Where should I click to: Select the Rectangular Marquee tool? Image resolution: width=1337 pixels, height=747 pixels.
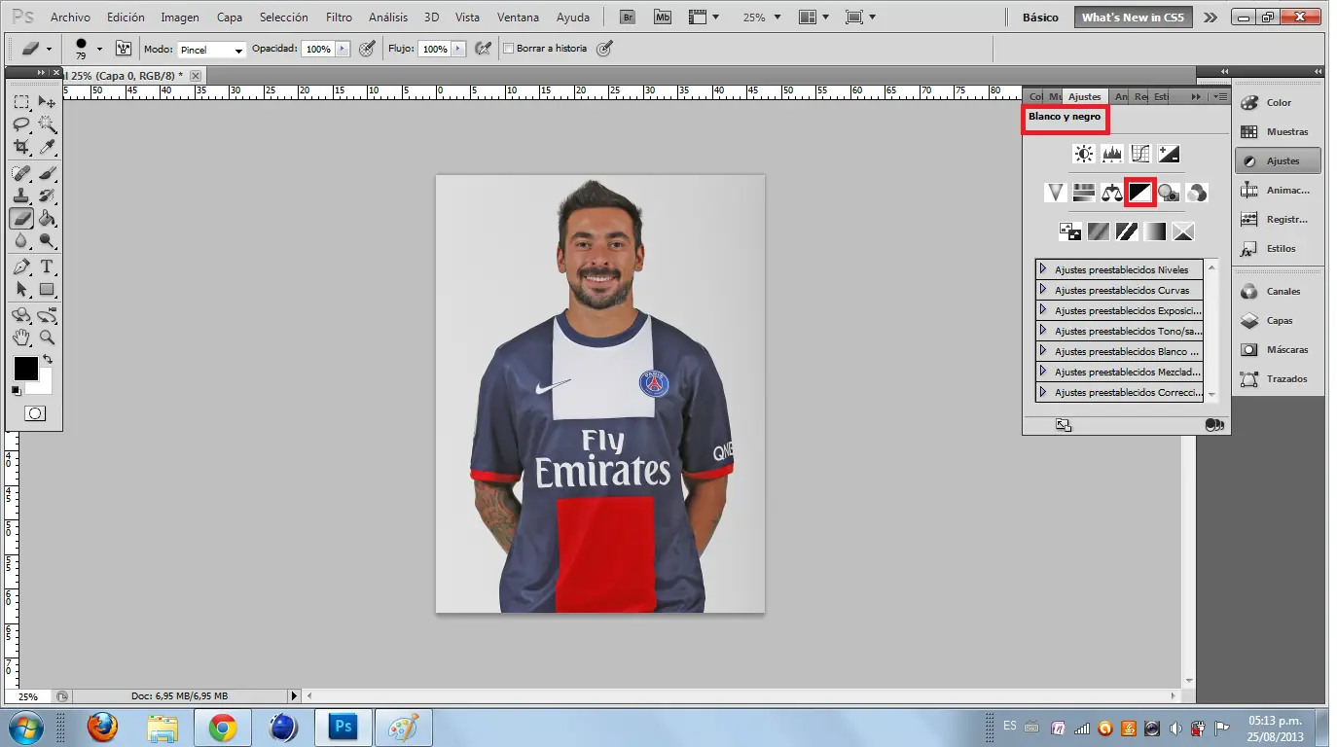click(x=21, y=102)
